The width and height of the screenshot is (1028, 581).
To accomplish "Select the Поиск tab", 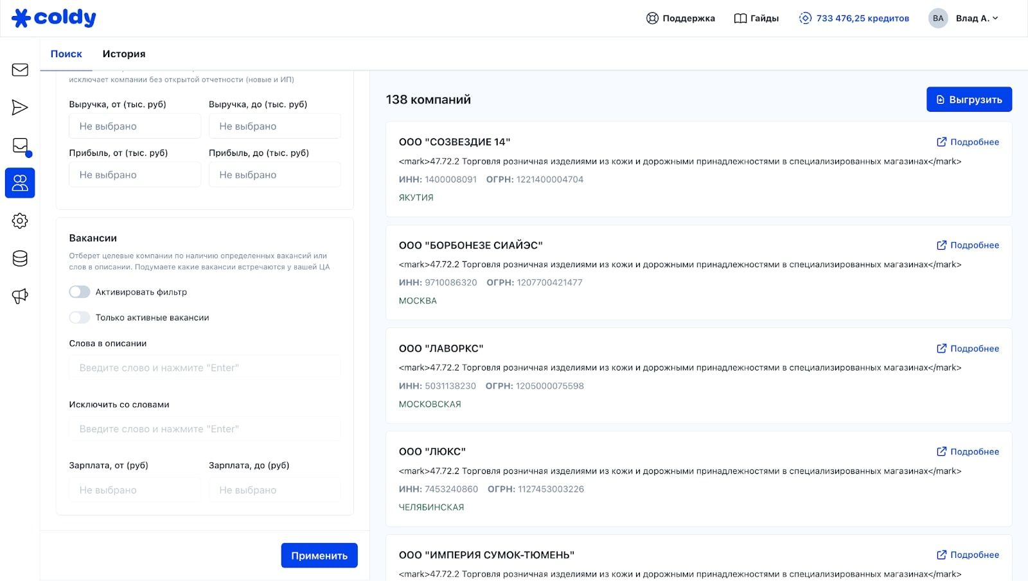I will (66, 54).
